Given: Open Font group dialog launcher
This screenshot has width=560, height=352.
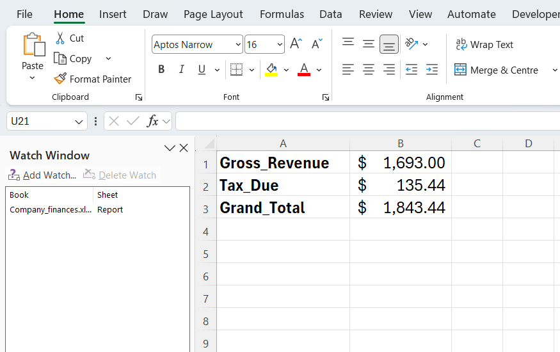Looking at the screenshot, I should (326, 97).
